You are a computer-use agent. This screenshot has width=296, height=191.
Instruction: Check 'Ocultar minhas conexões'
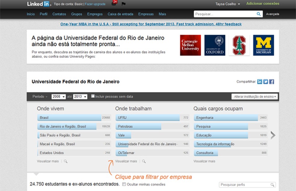pyautogui.click(x=124, y=184)
